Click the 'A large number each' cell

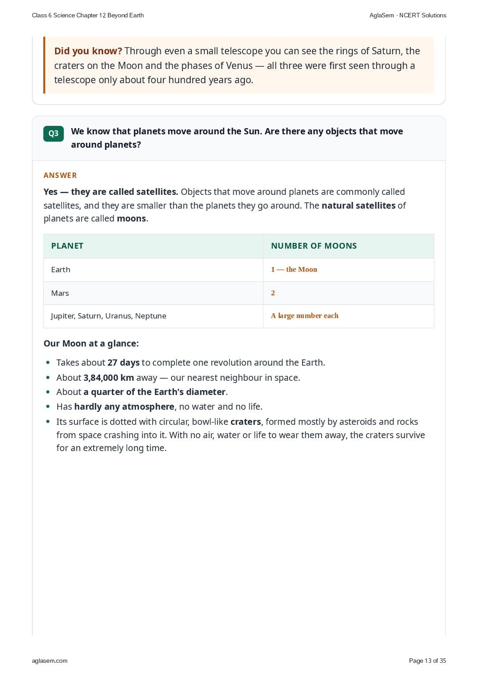point(348,316)
